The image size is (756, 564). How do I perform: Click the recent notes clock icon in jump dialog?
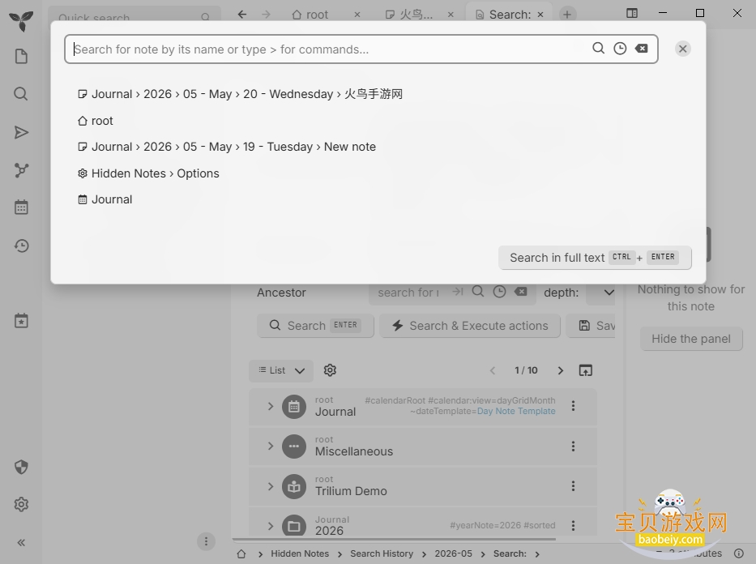pos(620,49)
